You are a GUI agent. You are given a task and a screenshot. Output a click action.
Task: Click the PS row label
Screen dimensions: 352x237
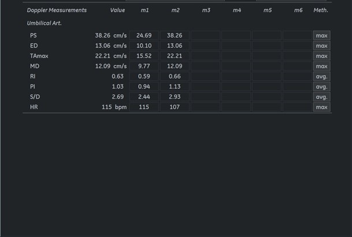(34, 35)
